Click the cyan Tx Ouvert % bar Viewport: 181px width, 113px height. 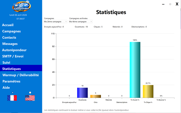pyautogui.click(x=135, y=70)
